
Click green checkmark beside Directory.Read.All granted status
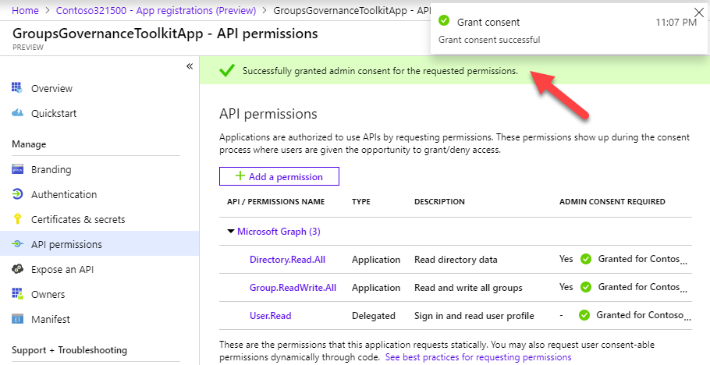586,260
